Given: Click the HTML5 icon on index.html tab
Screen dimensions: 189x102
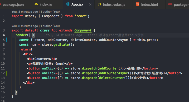Looking at the screenshot, I should pos(138,4).
